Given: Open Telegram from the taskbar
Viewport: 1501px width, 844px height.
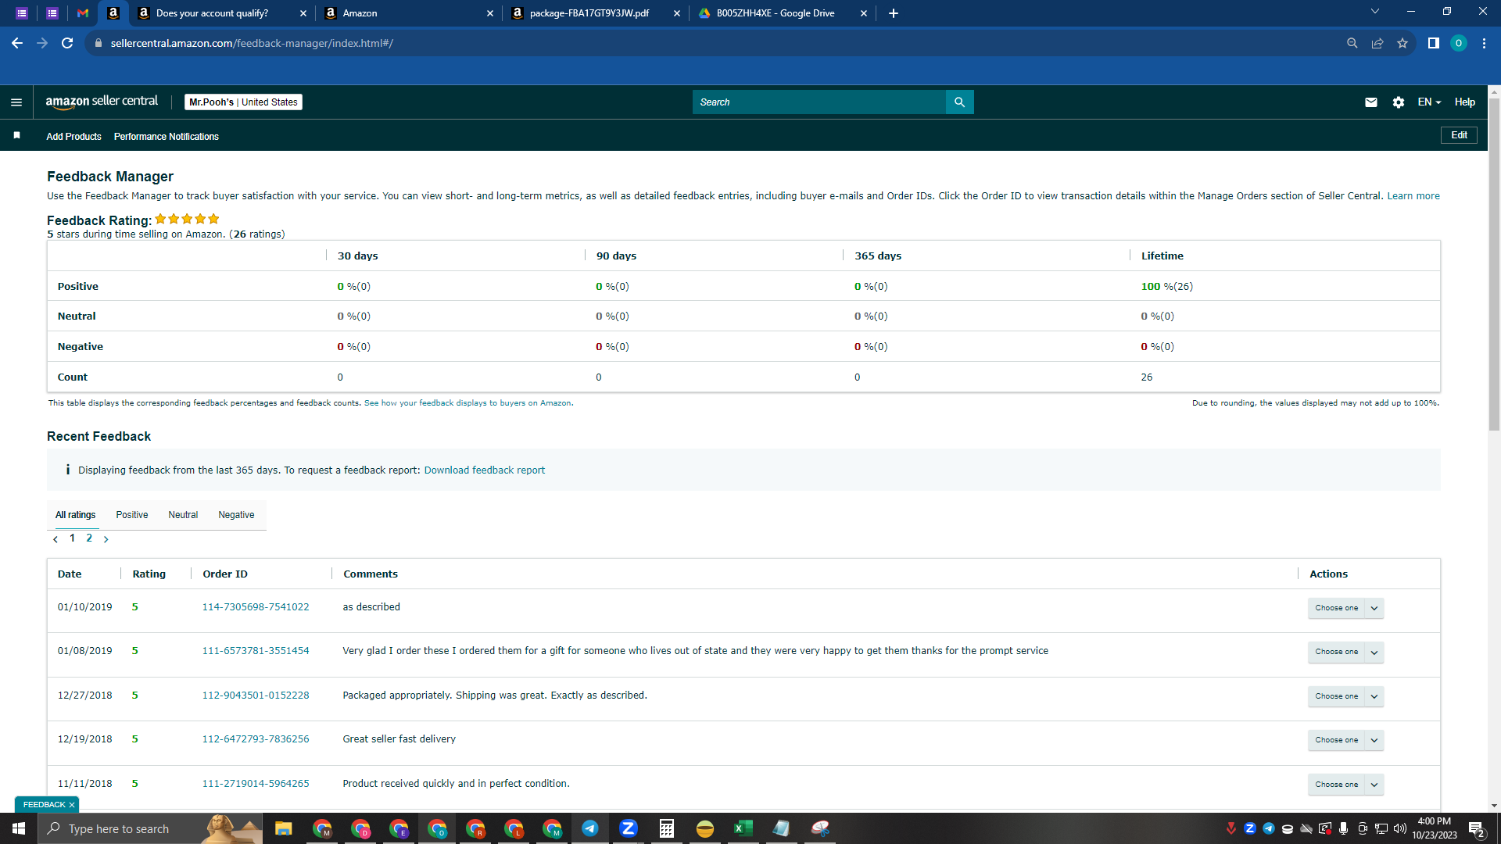Looking at the screenshot, I should [x=590, y=828].
